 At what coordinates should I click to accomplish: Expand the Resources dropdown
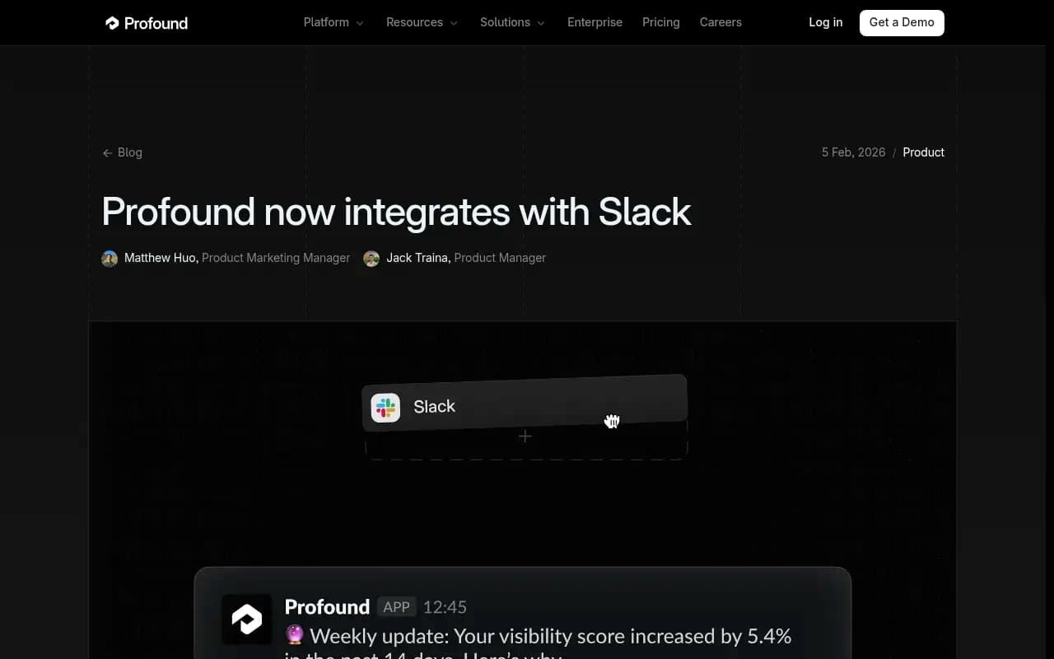422,22
